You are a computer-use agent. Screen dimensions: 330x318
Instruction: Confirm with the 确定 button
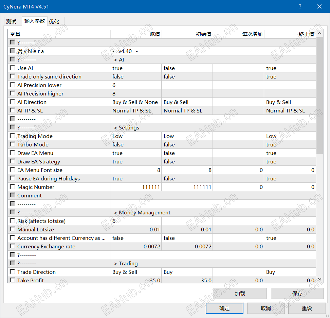point(224,308)
